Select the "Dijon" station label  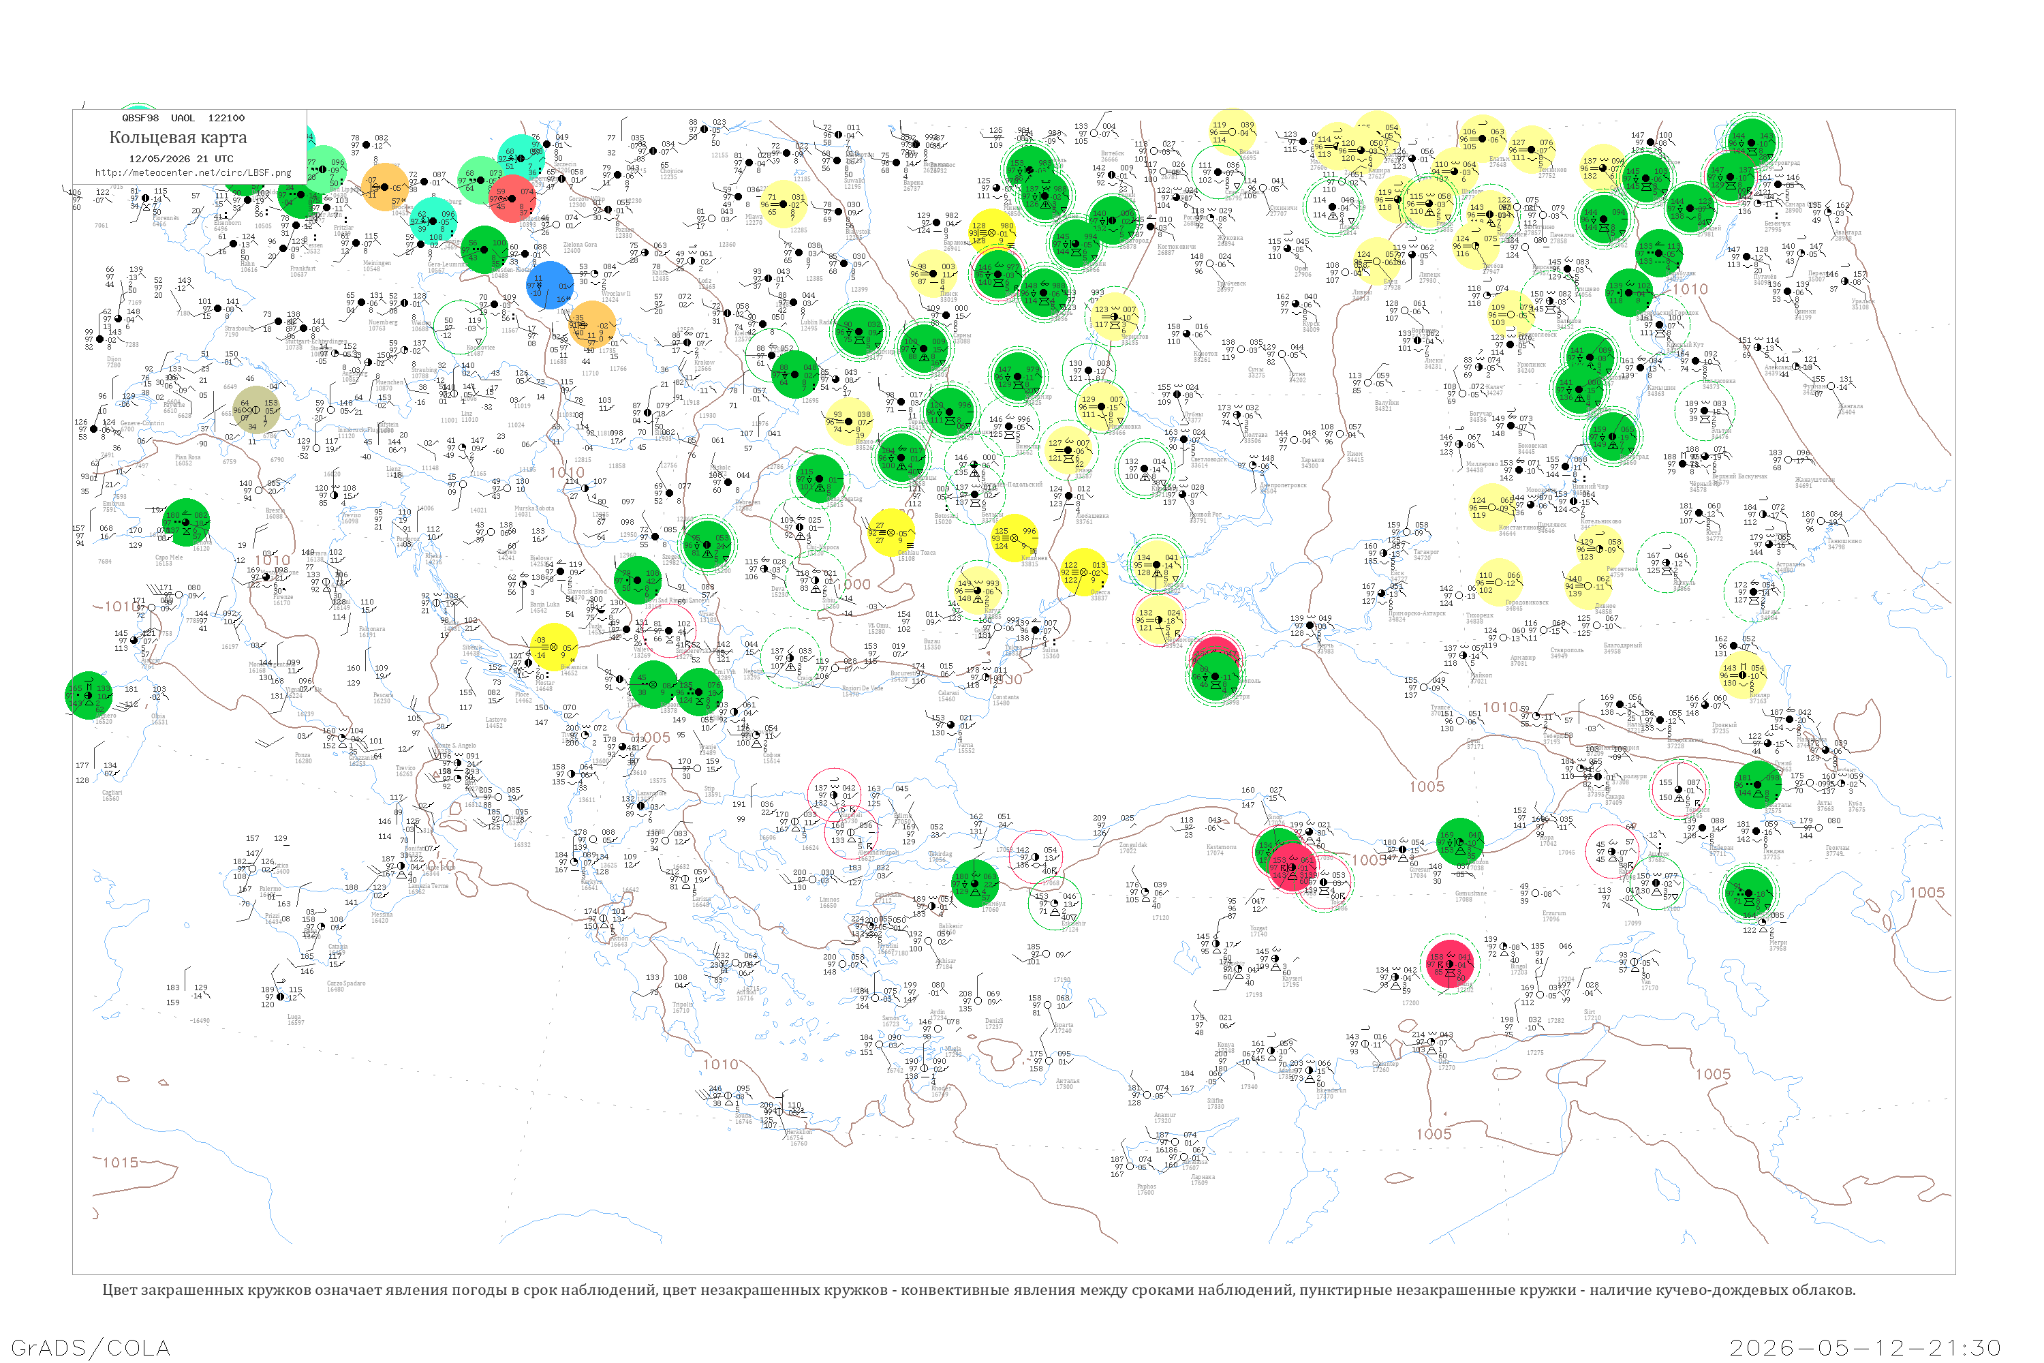tap(113, 359)
